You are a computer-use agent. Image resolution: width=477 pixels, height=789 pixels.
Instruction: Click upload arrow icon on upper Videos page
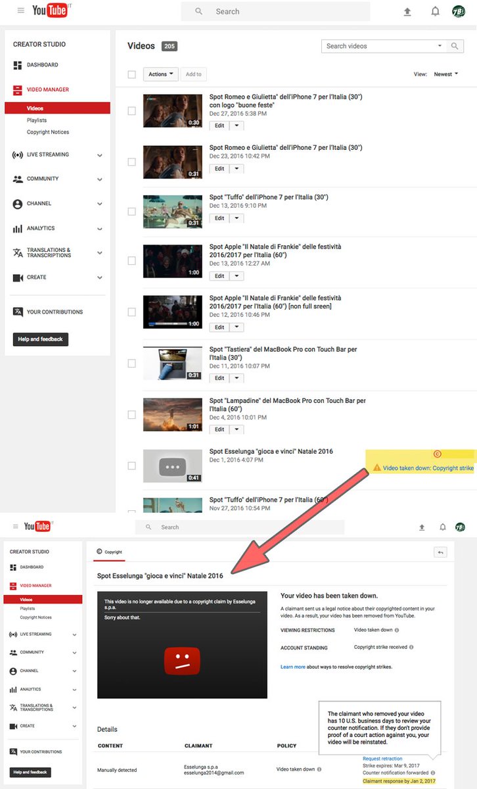click(x=407, y=11)
